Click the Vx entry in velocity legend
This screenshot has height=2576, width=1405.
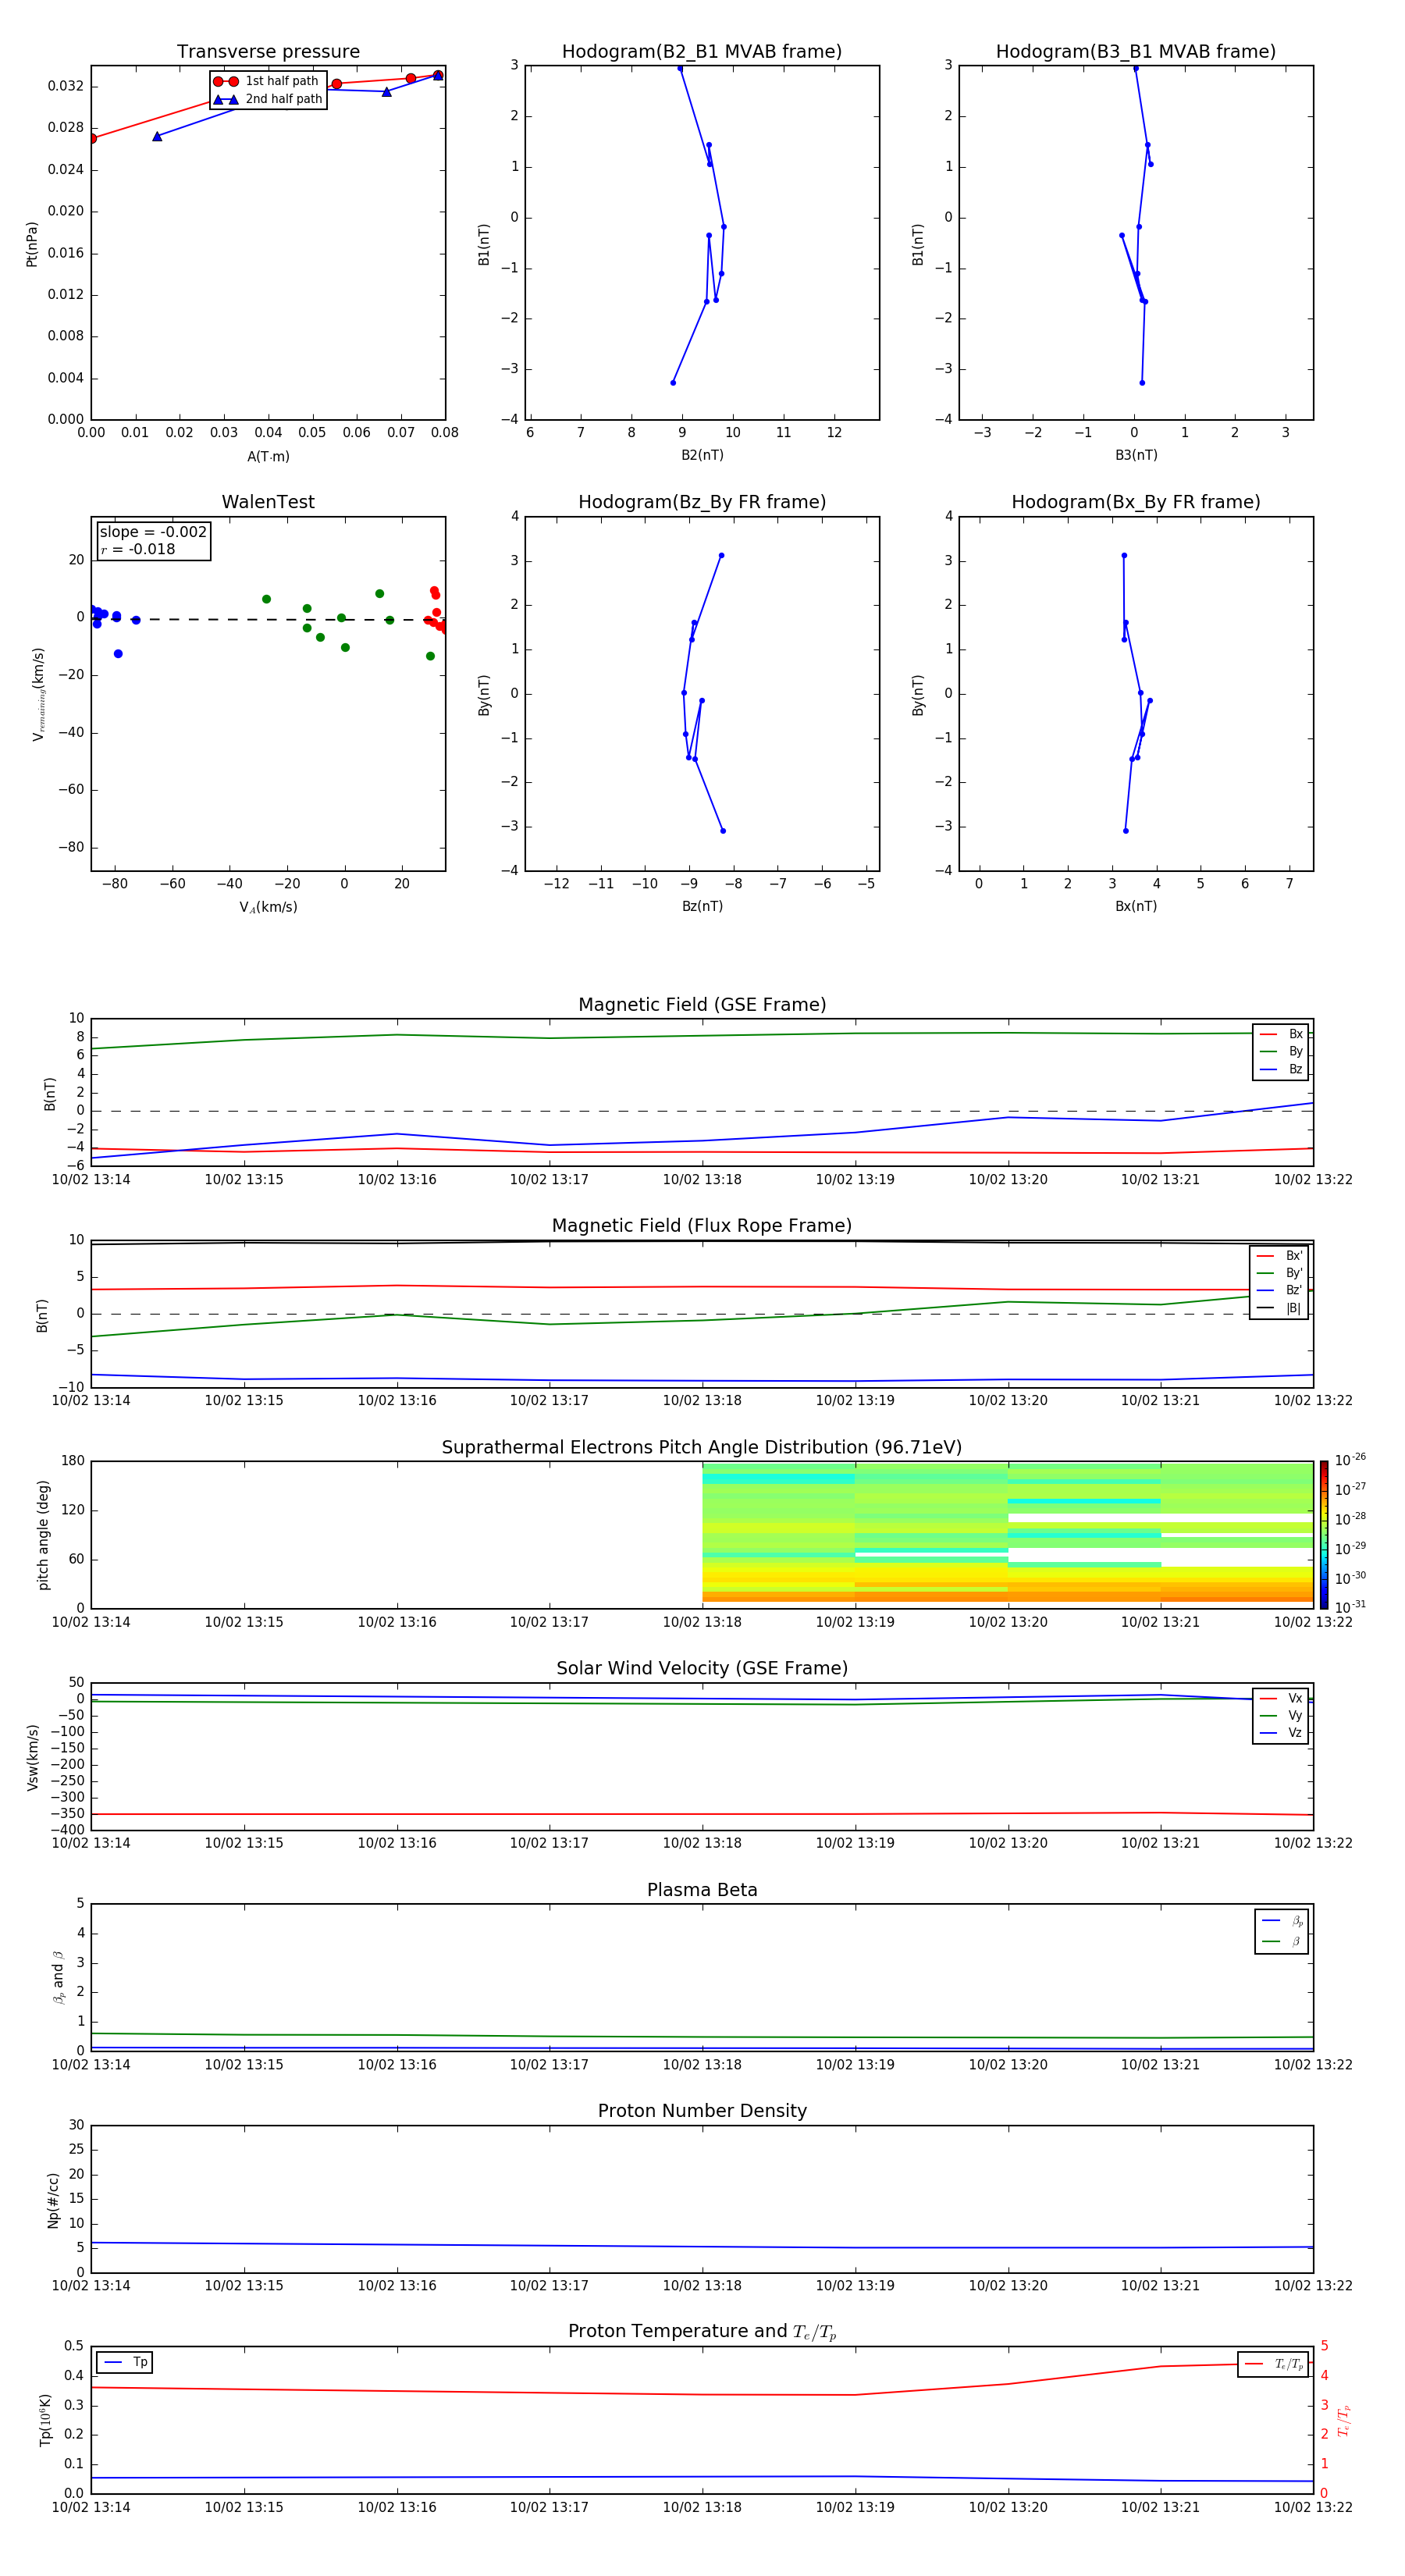coord(1281,1698)
